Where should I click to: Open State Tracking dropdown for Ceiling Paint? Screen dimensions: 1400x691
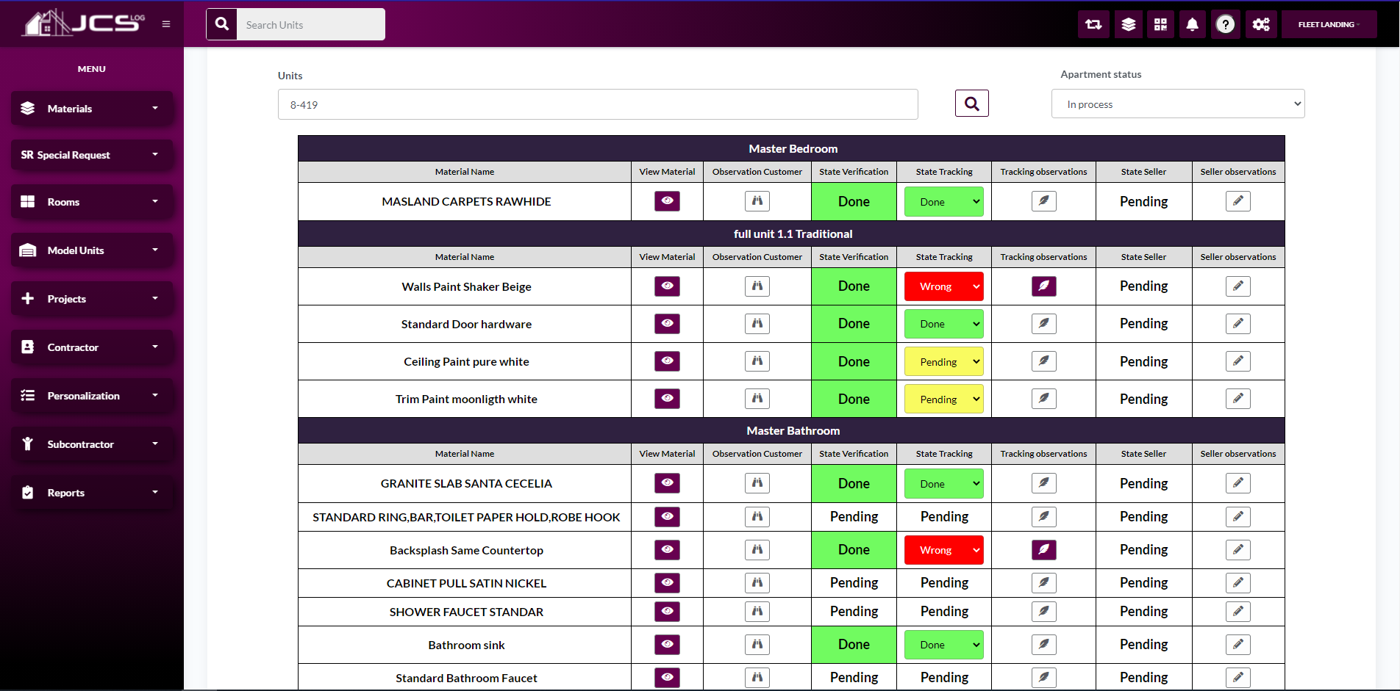[944, 362]
